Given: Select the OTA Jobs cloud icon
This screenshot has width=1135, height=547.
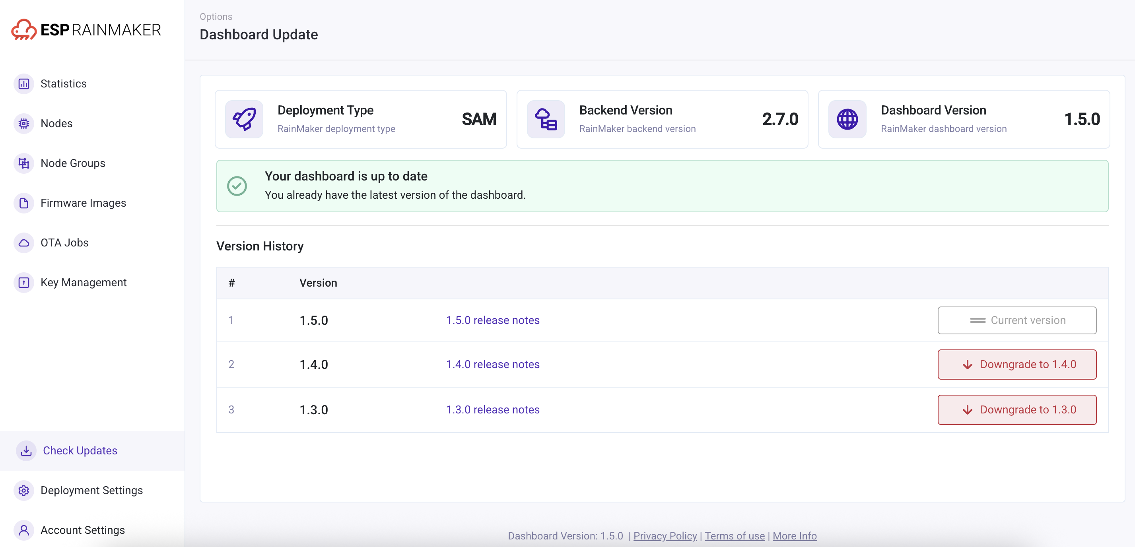Looking at the screenshot, I should (x=23, y=242).
